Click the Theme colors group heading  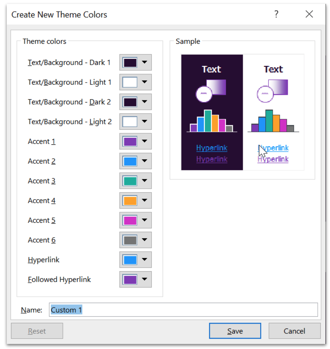tap(45, 41)
